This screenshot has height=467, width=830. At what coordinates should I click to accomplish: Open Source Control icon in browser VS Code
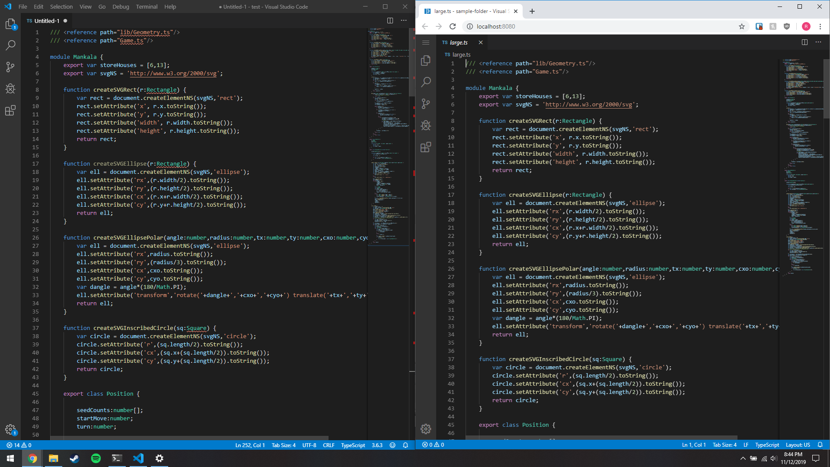coord(426,104)
